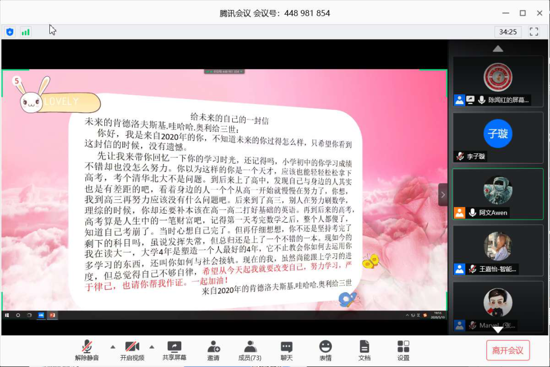Click the 34:25 meeting timer
This screenshot has width=550, height=367.
[x=508, y=32]
